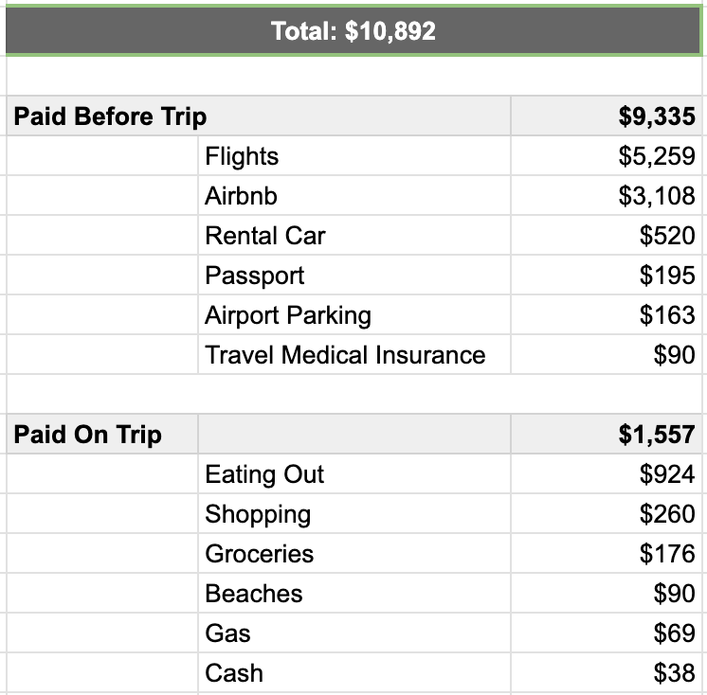The image size is (707, 695).
Task: Click the $1,557 subtotal cell
Action: click(607, 435)
